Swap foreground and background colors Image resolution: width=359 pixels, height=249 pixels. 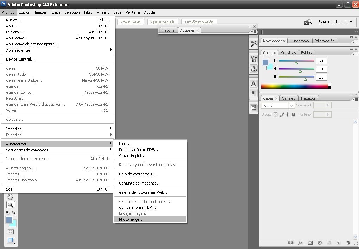pos(14,213)
